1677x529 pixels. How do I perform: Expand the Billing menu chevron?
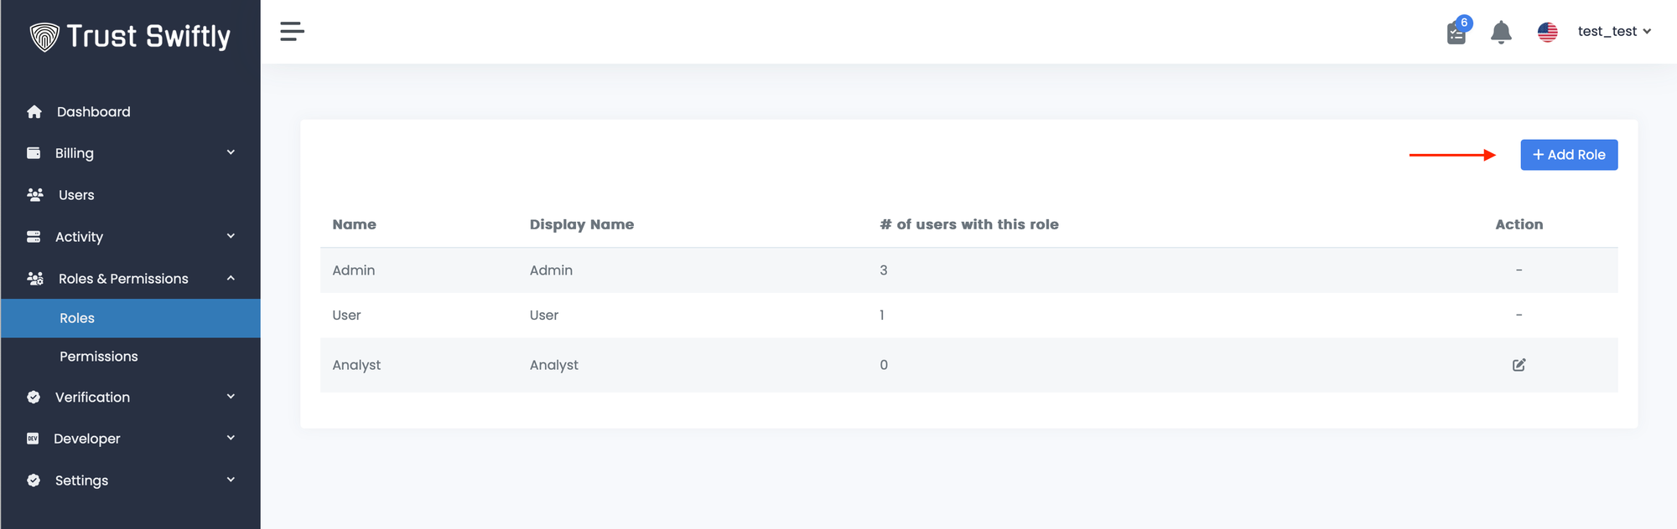tap(231, 152)
